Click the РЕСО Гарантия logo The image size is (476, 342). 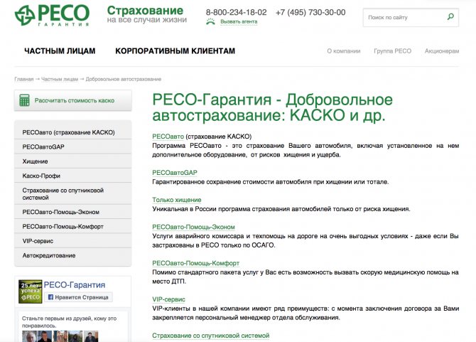tap(53, 14)
